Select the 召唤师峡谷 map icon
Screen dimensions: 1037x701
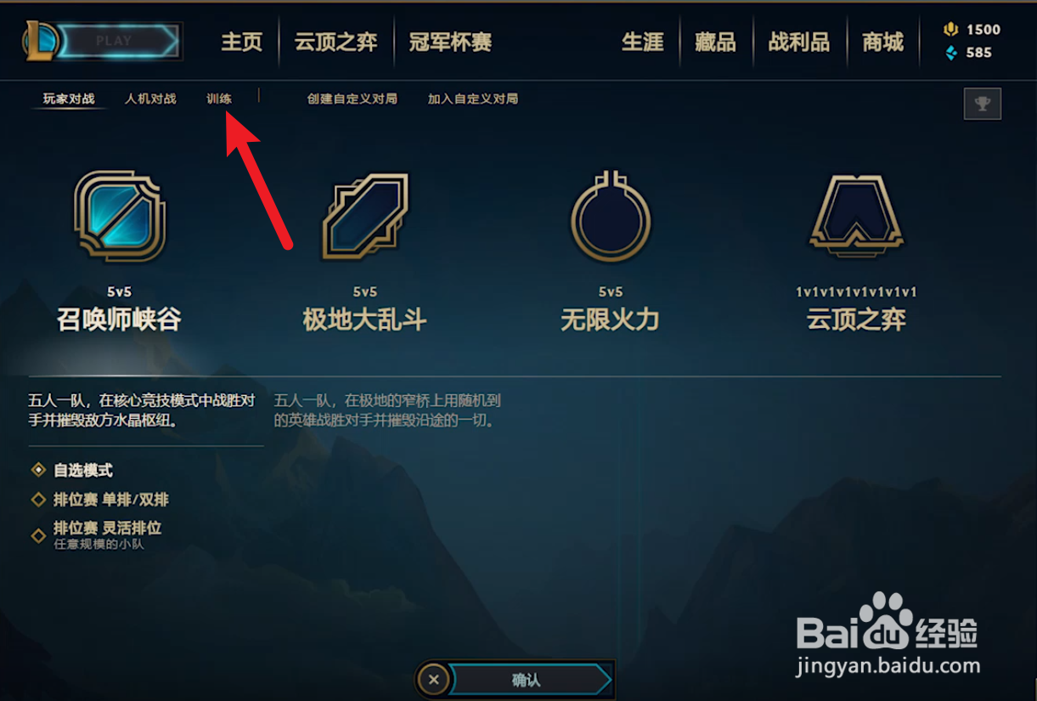tap(120, 216)
